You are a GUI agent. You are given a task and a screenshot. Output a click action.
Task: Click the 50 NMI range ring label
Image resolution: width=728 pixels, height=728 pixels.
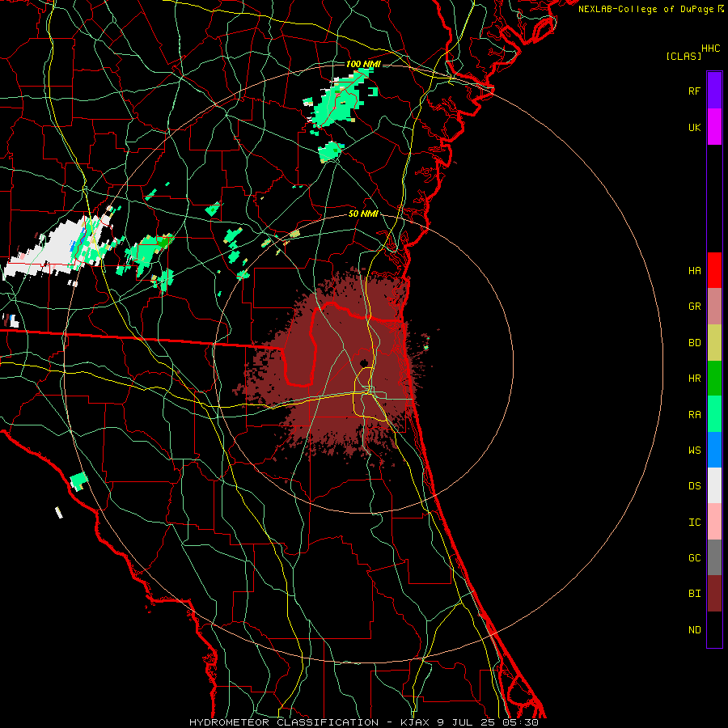[363, 214]
